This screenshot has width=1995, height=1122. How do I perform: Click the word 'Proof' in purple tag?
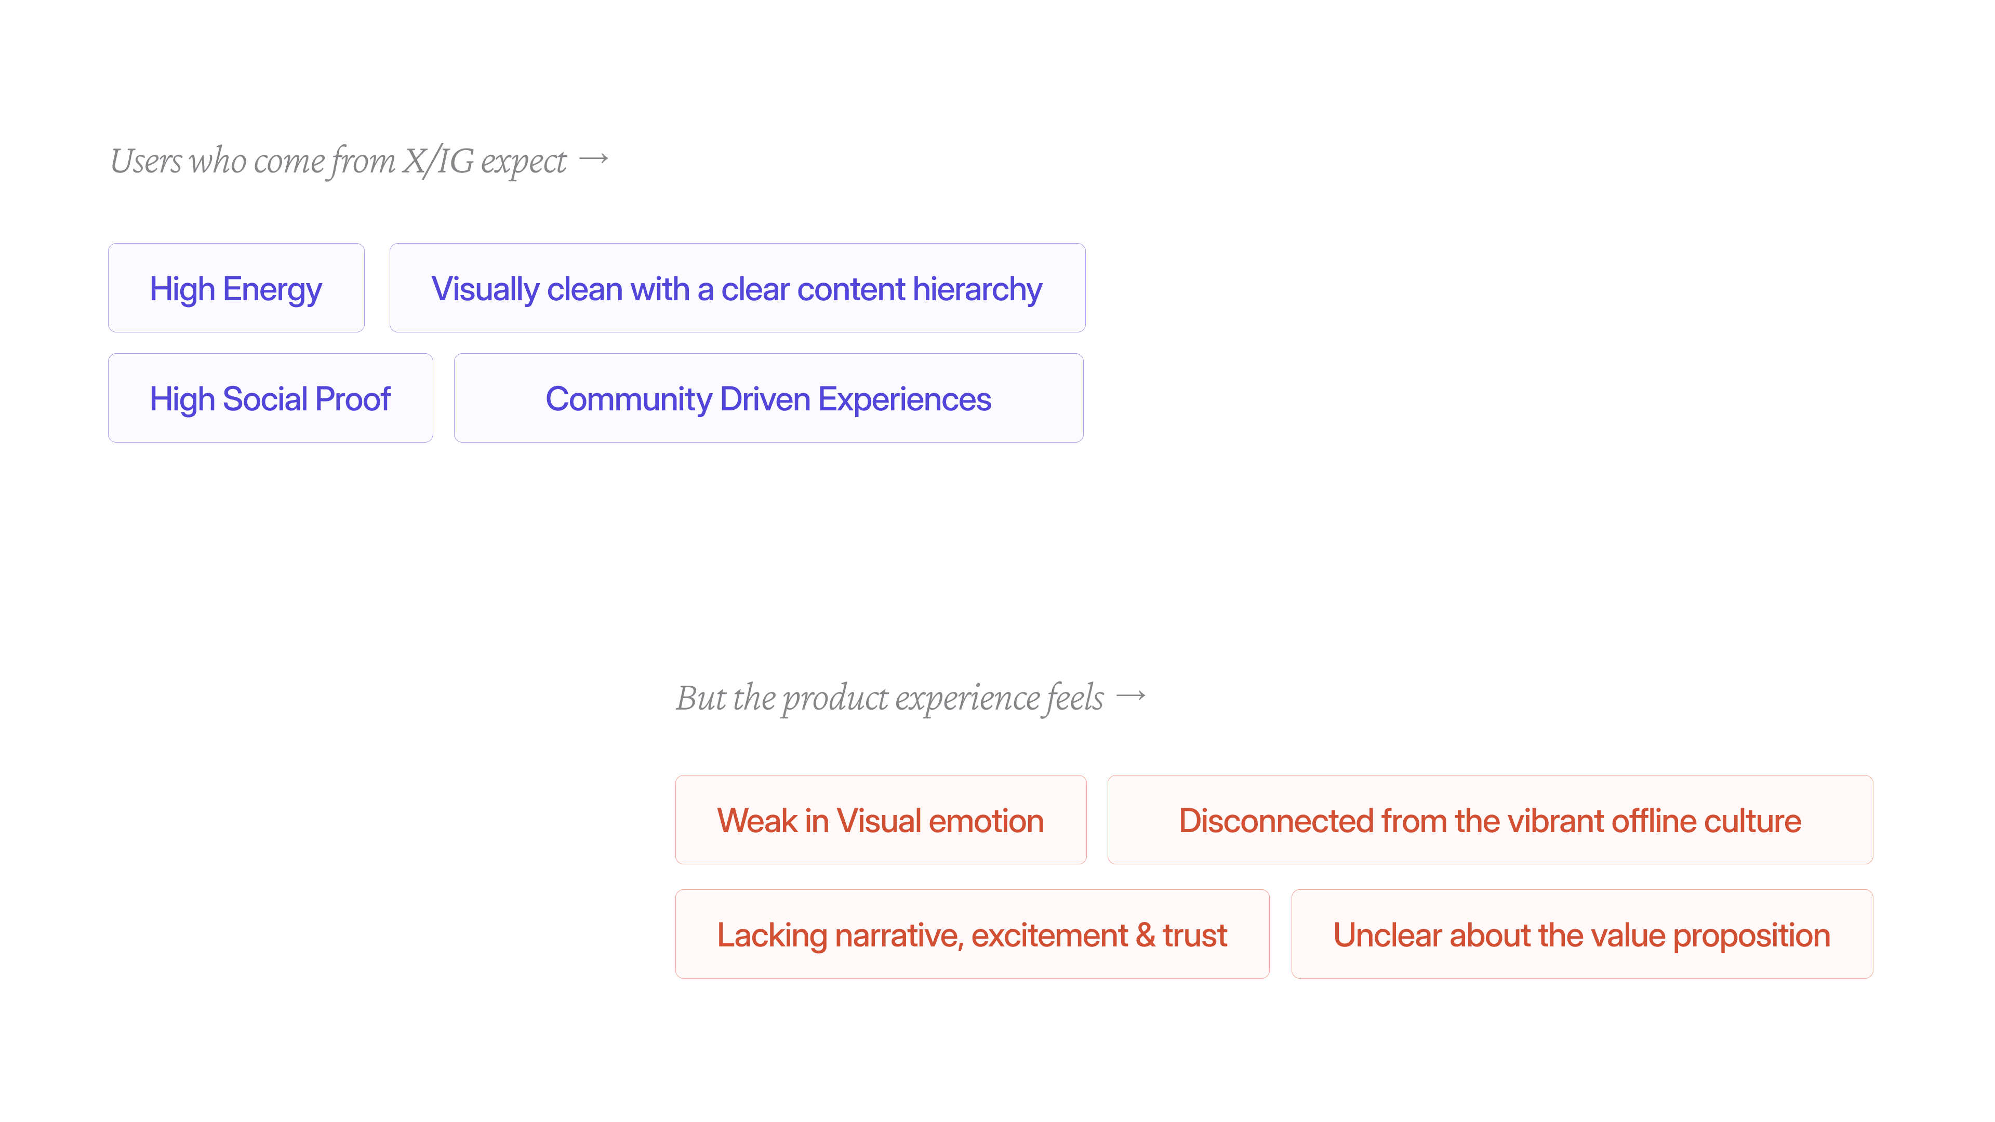click(352, 399)
